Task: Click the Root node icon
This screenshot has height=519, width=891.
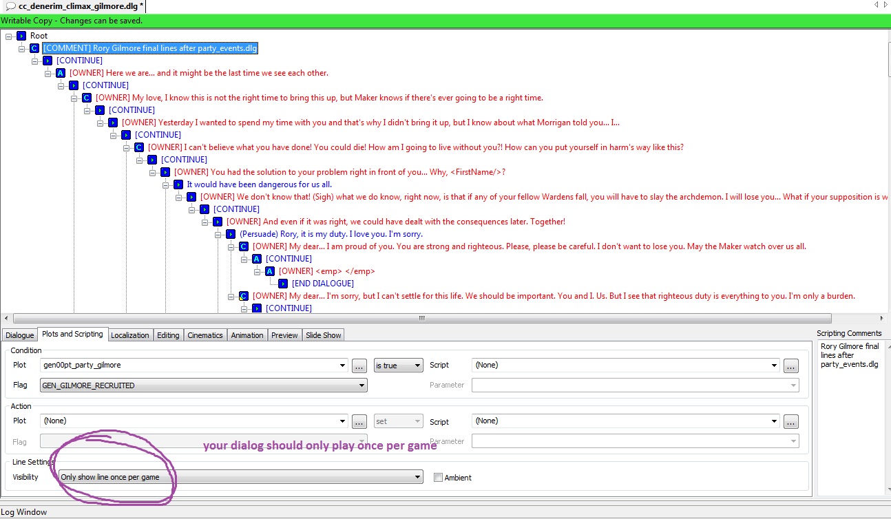Action: (x=21, y=36)
